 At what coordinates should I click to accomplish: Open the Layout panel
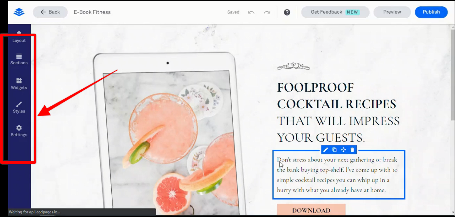coord(19,37)
